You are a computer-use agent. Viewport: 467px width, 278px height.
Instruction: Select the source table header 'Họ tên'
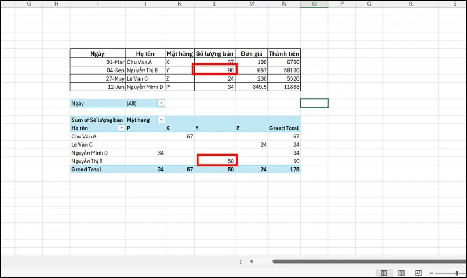point(145,53)
